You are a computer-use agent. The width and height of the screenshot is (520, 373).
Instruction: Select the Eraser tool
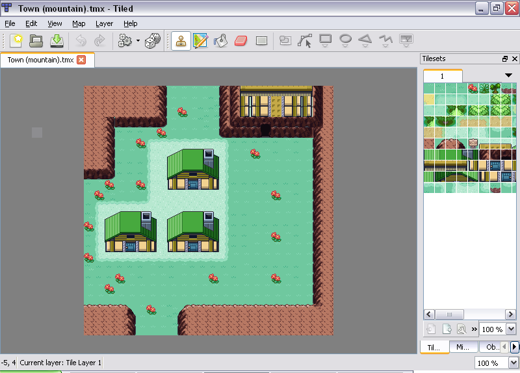point(241,41)
